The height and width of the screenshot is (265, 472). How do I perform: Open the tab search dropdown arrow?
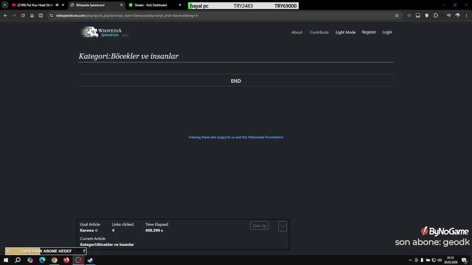point(5,5)
